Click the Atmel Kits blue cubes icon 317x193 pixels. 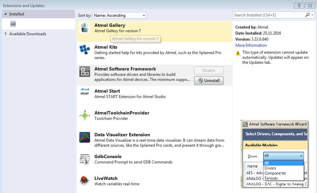(x=84, y=50)
